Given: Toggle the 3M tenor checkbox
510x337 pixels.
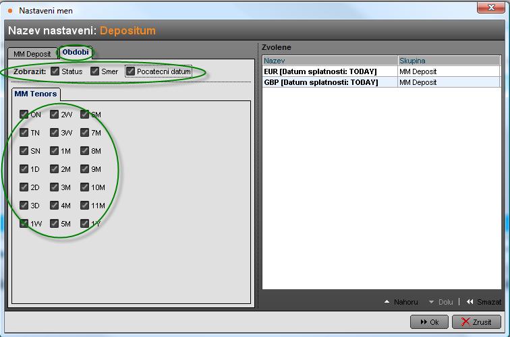Looking at the screenshot, I should point(55,187).
